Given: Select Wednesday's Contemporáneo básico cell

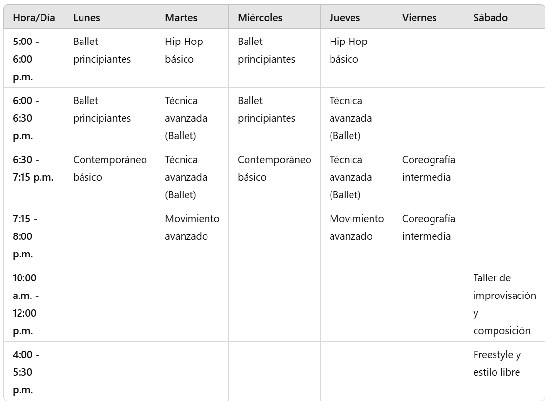Looking at the screenshot, I should click(274, 177).
